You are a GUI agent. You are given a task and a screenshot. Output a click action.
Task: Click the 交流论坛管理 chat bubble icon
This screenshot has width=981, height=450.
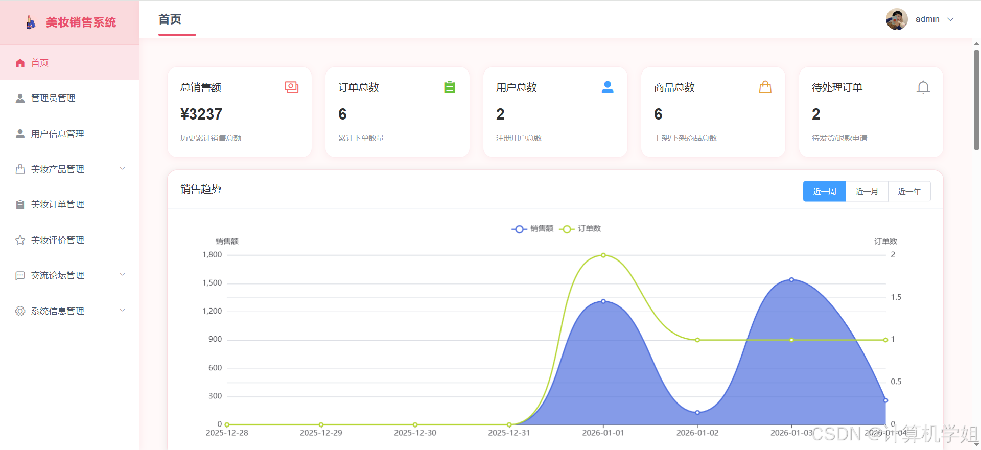pos(20,275)
